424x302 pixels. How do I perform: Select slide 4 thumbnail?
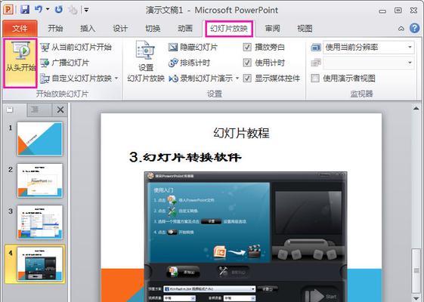coord(40,264)
